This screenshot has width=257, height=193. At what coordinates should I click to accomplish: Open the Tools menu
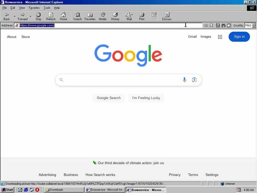tap(47, 8)
